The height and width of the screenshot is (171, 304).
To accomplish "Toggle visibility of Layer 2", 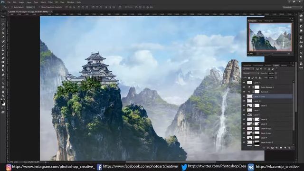I will point(244,110).
